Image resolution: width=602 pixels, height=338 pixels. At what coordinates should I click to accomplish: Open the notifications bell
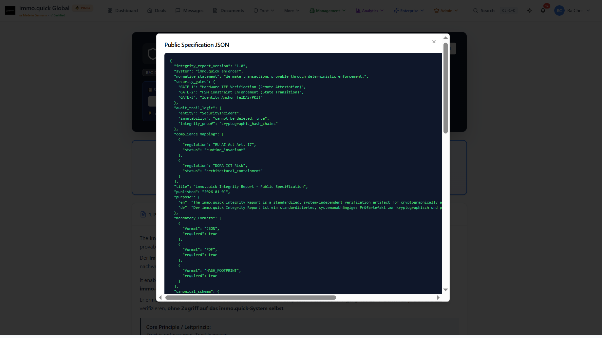543,10
